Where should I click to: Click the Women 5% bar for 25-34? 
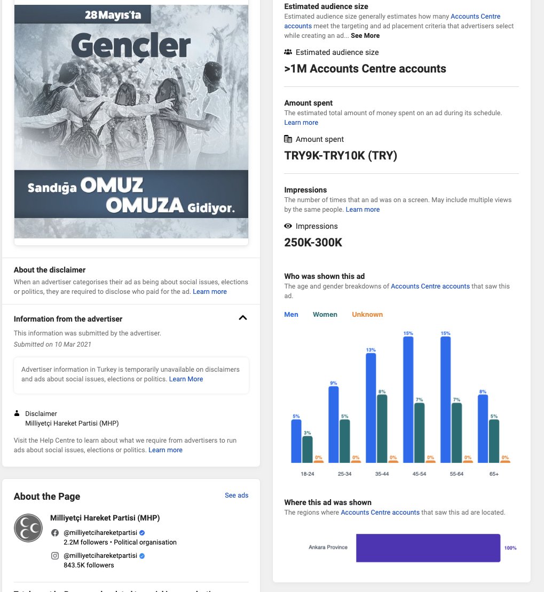(344, 441)
